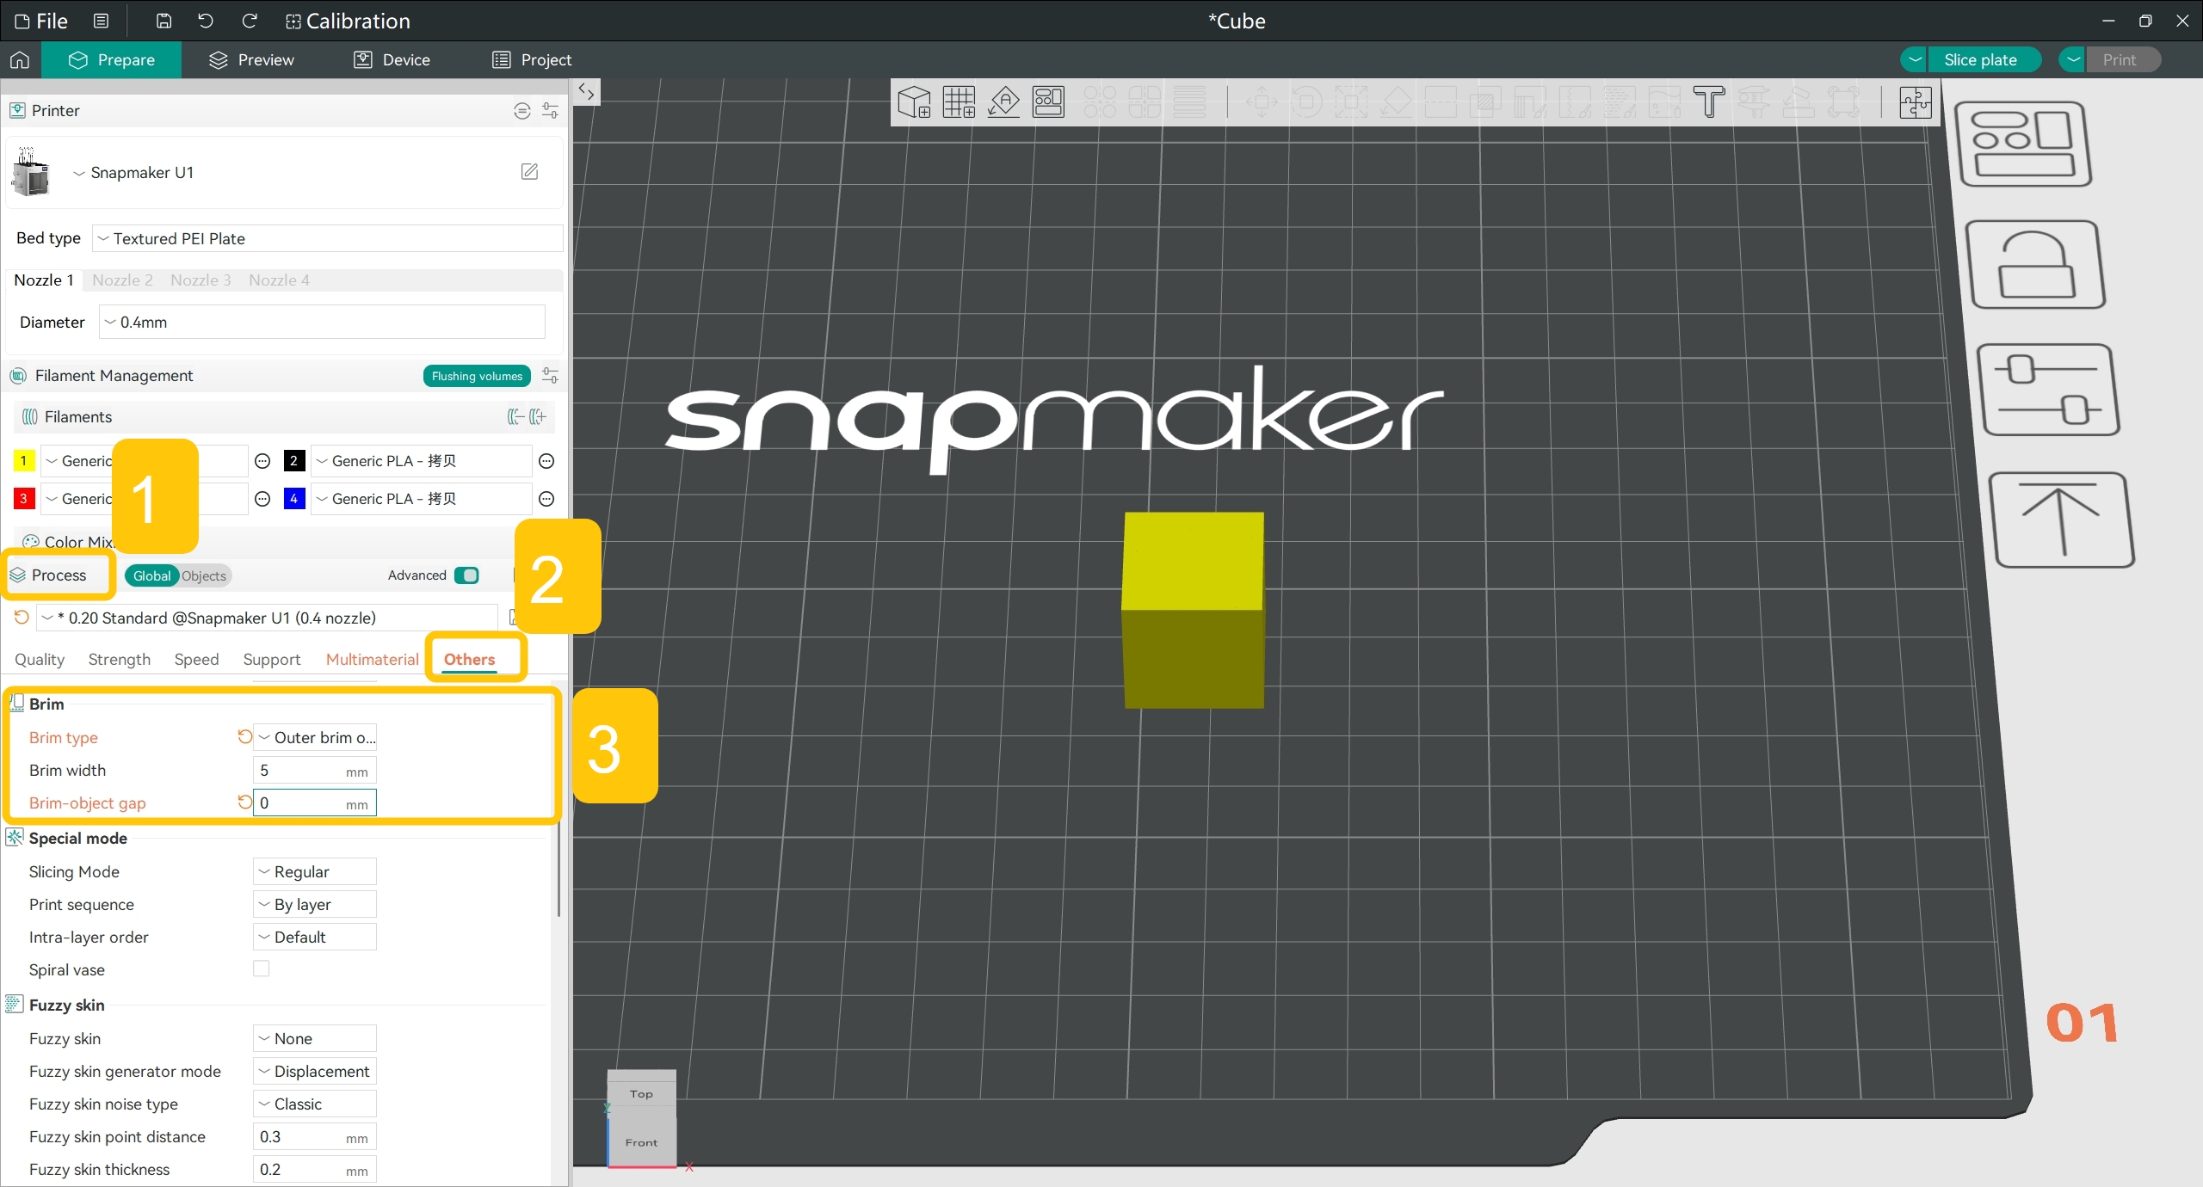
Task: Open the Calibration menu
Action: [348, 21]
